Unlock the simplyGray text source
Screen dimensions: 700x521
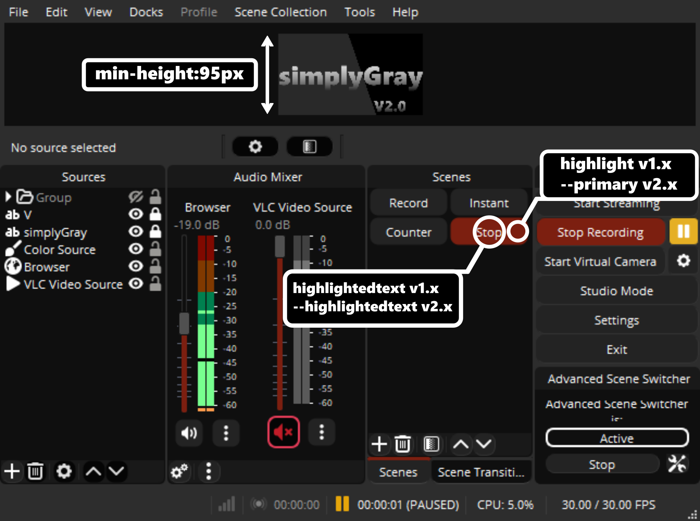click(155, 232)
